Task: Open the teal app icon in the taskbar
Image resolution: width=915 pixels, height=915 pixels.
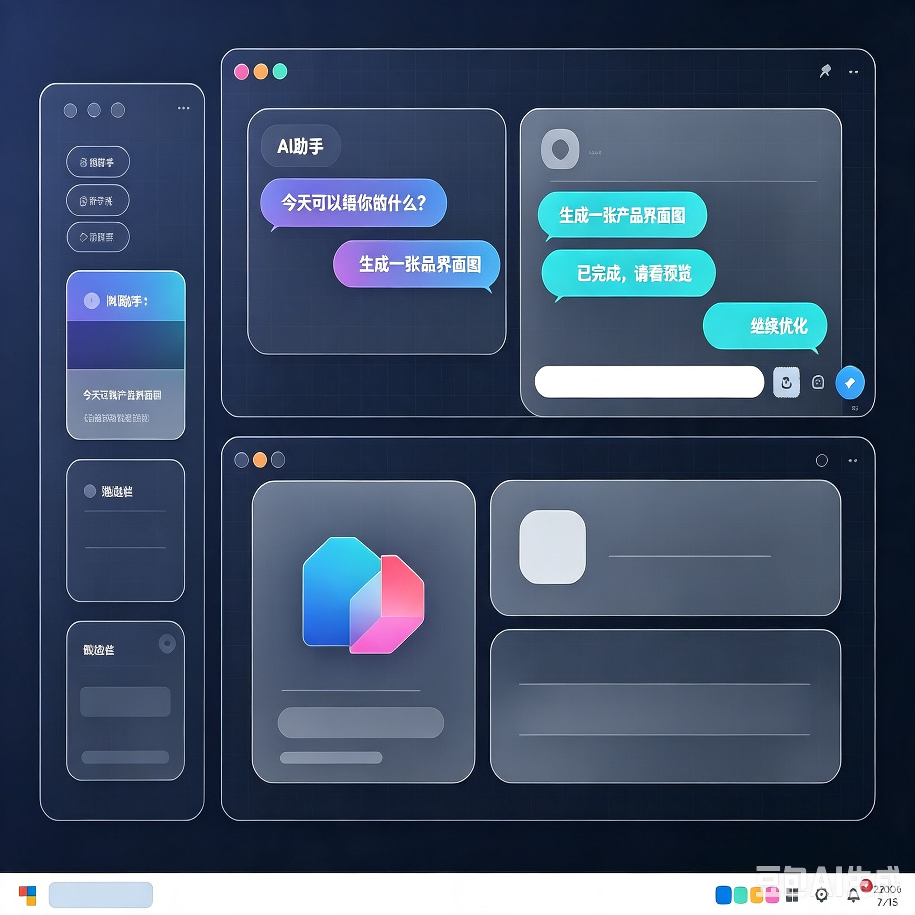Action: [740, 895]
